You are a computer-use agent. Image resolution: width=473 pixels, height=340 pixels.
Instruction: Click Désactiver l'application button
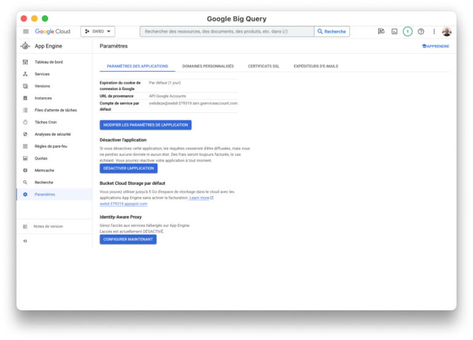[x=129, y=168]
